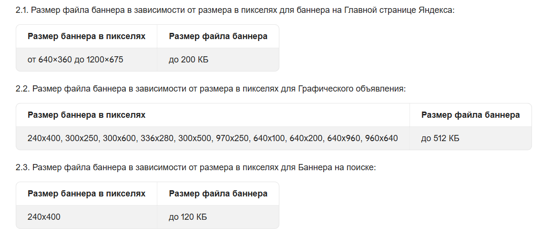Select the 'до 200 КБ' cell
Viewport: 552px width, 236px height.
[188, 60]
